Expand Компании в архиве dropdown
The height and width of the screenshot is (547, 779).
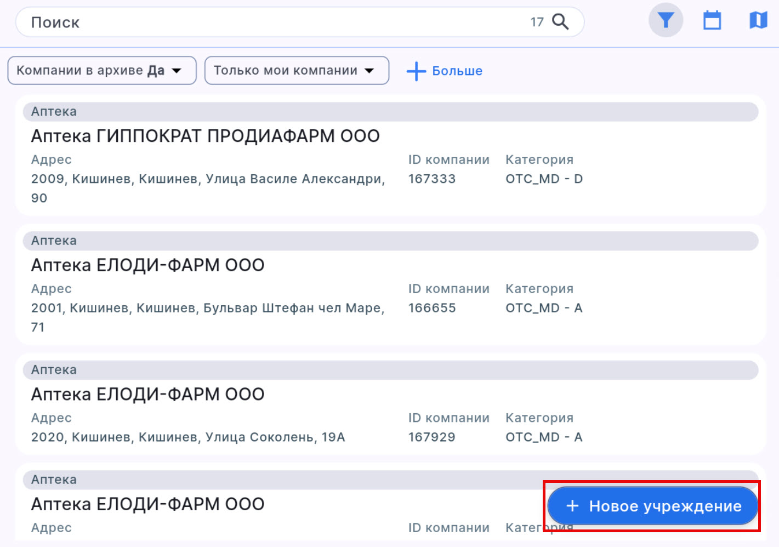[102, 71]
